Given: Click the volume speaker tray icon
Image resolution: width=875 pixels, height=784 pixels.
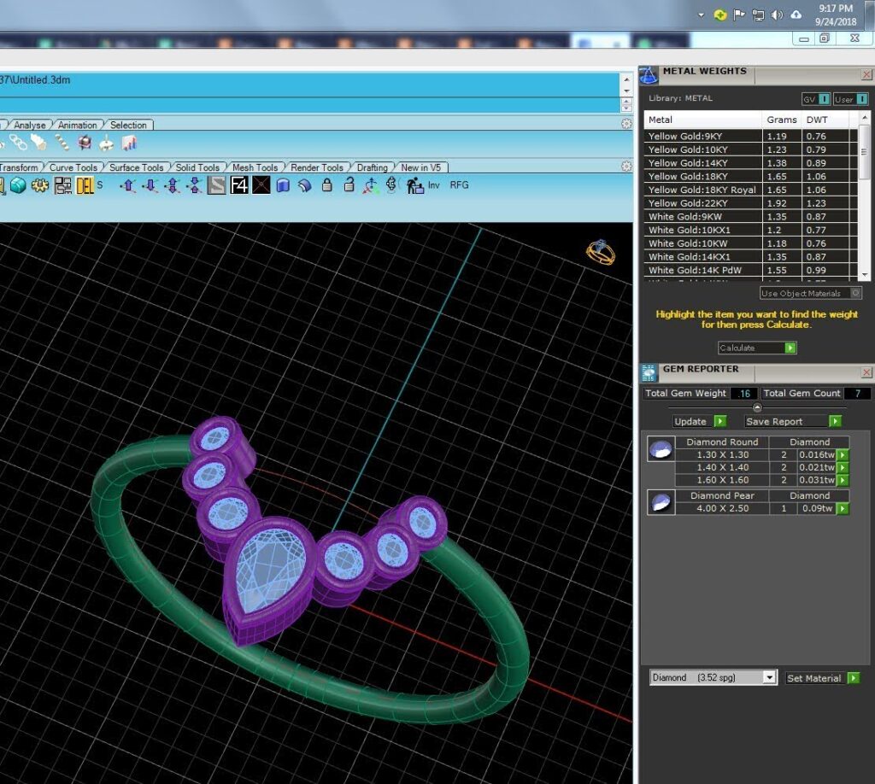Looking at the screenshot, I should (x=777, y=15).
